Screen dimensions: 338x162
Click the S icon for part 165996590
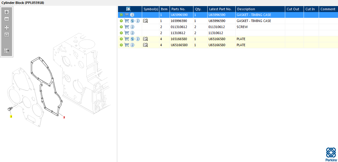point(132,21)
